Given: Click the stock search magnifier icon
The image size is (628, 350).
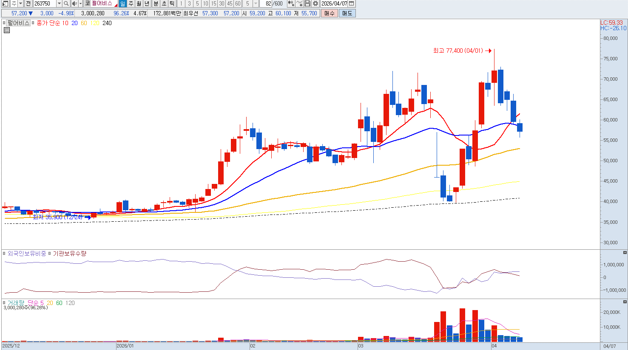Looking at the screenshot, I should pyautogui.click(x=66, y=3).
